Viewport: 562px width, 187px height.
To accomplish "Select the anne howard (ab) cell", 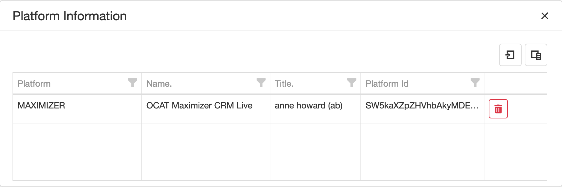I will tap(309, 106).
